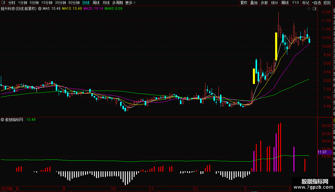This screenshot has height=192, width=335.
Task: Switch to the 分时 tab
Action: pyautogui.click(x=12, y=3)
